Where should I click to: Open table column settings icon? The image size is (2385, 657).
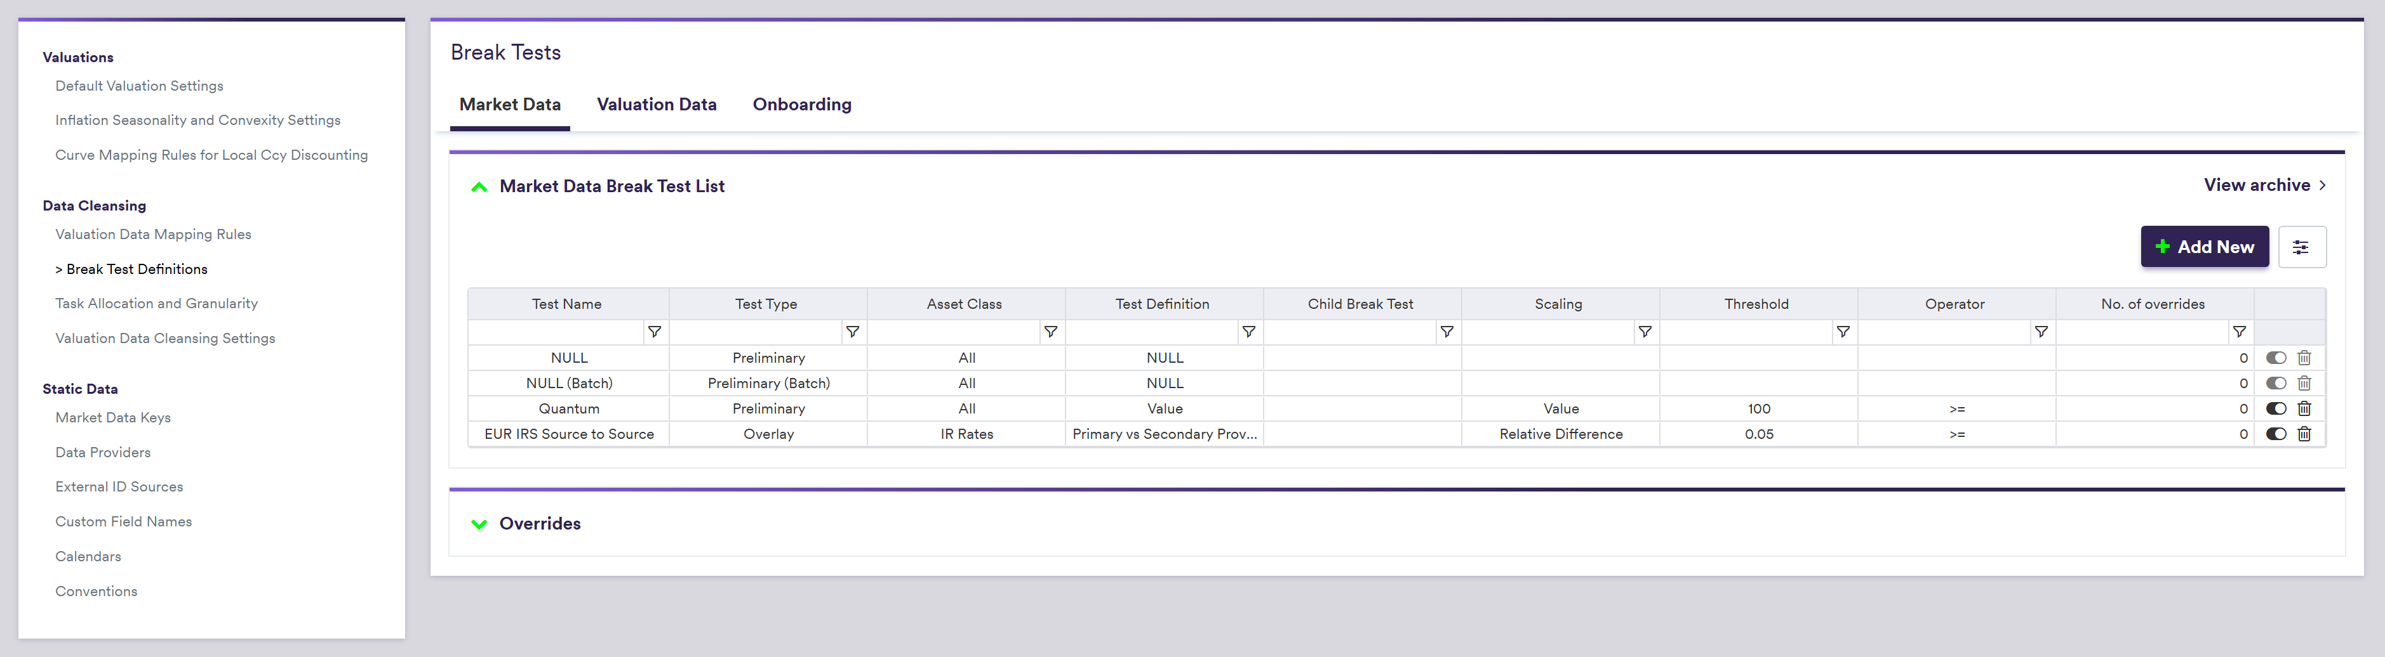(x=2301, y=247)
